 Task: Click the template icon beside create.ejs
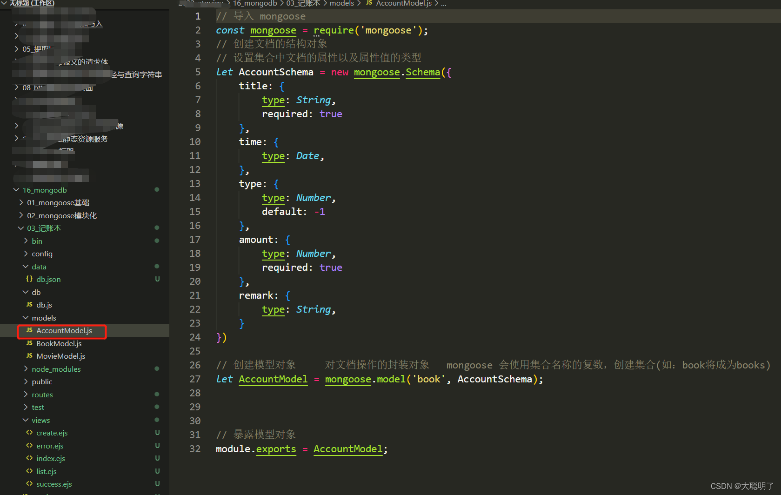click(x=29, y=433)
